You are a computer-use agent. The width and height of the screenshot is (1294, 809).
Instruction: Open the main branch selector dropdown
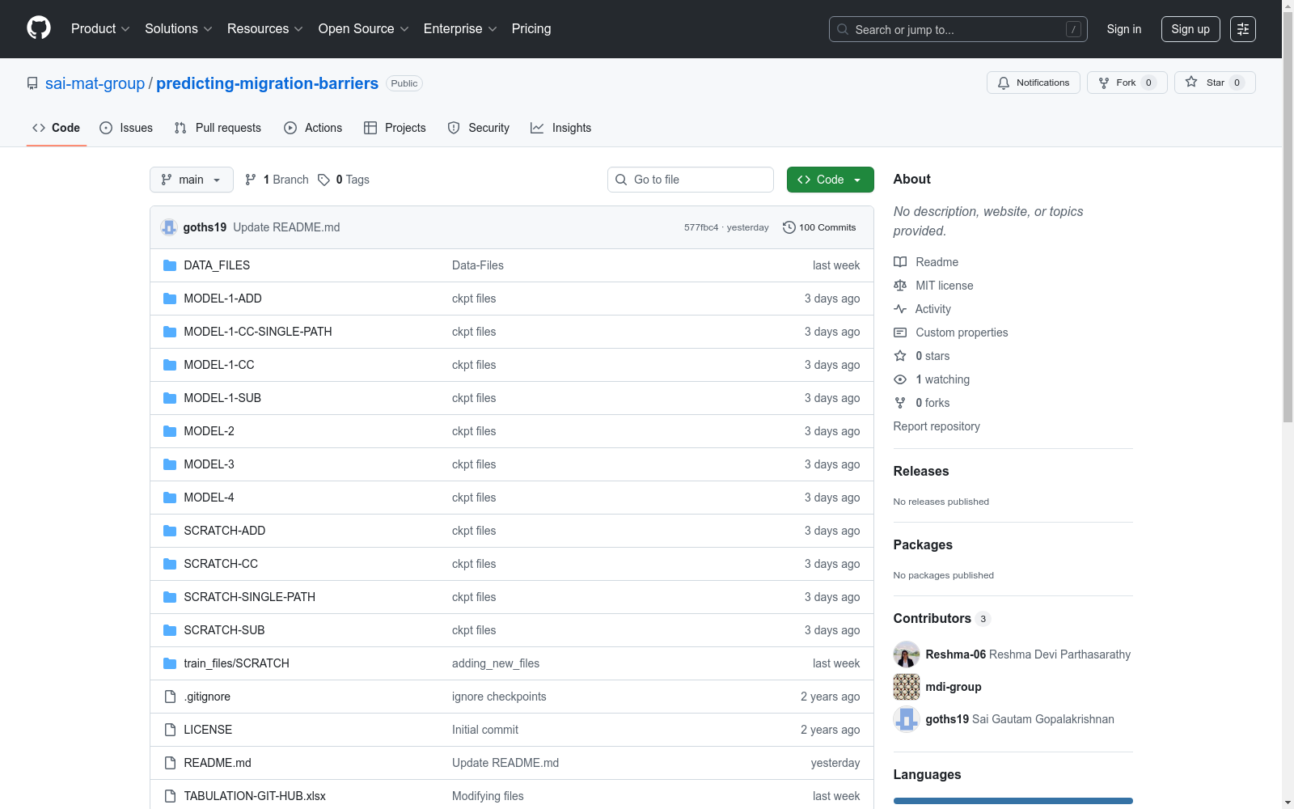click(192, 180)
